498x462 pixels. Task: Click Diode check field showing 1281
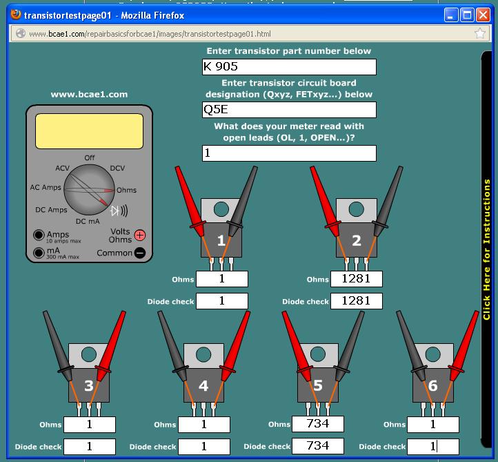point(357,301)
